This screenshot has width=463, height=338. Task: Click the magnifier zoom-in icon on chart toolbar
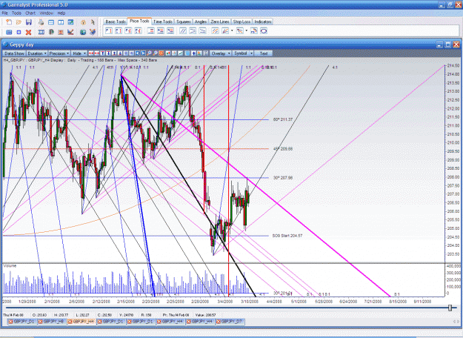pos(150,53)
